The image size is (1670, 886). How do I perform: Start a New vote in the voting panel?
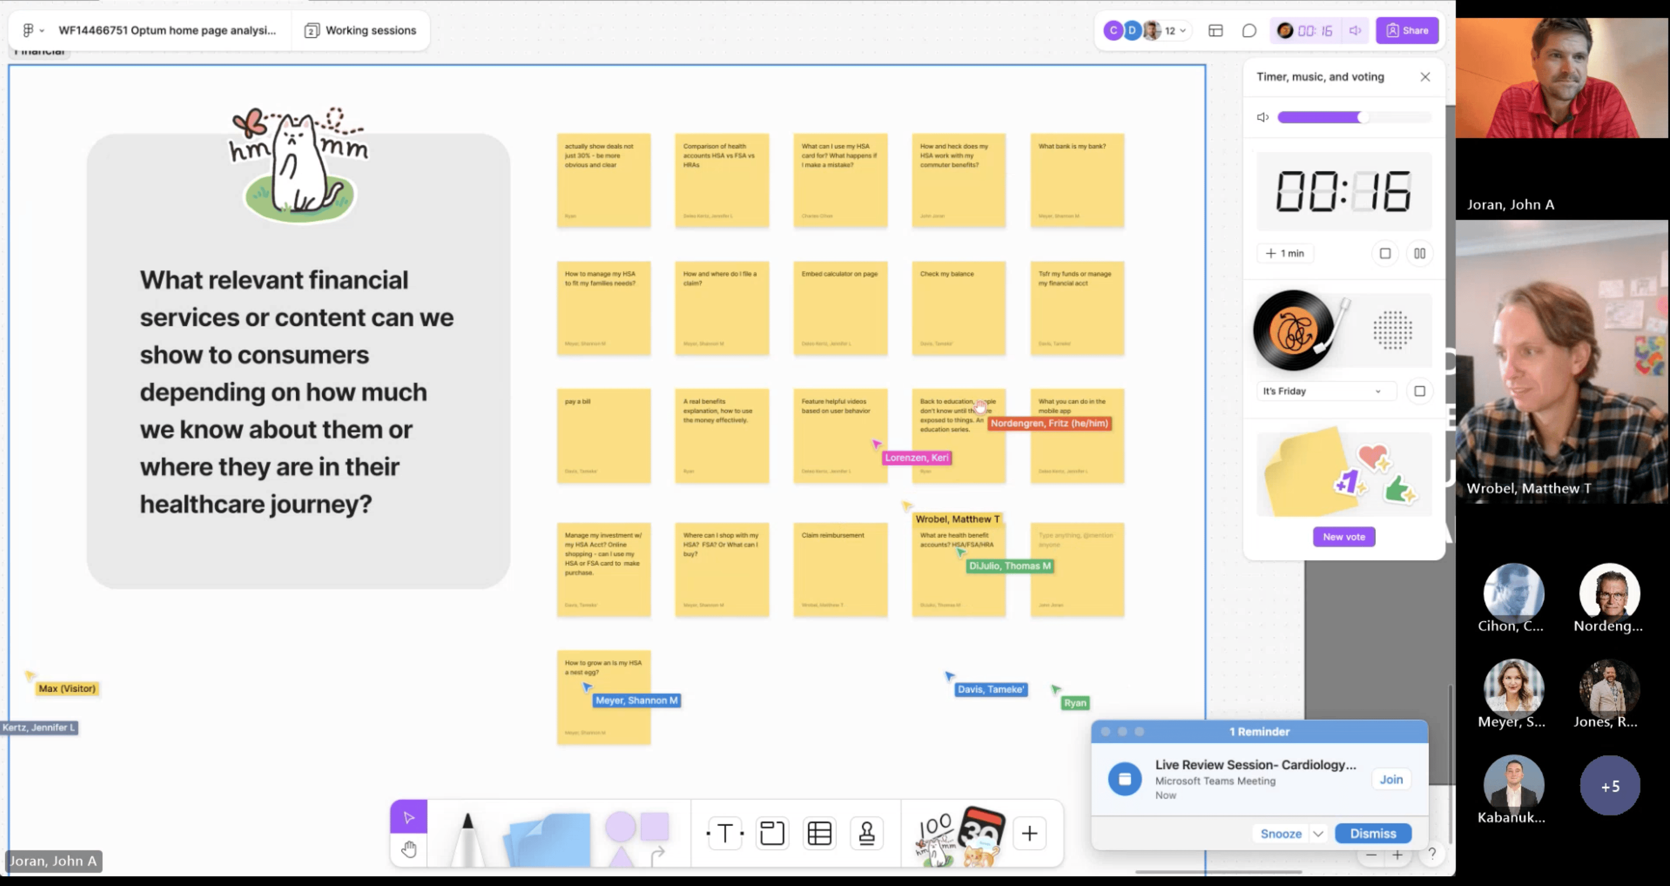(x=1343, y=536)
